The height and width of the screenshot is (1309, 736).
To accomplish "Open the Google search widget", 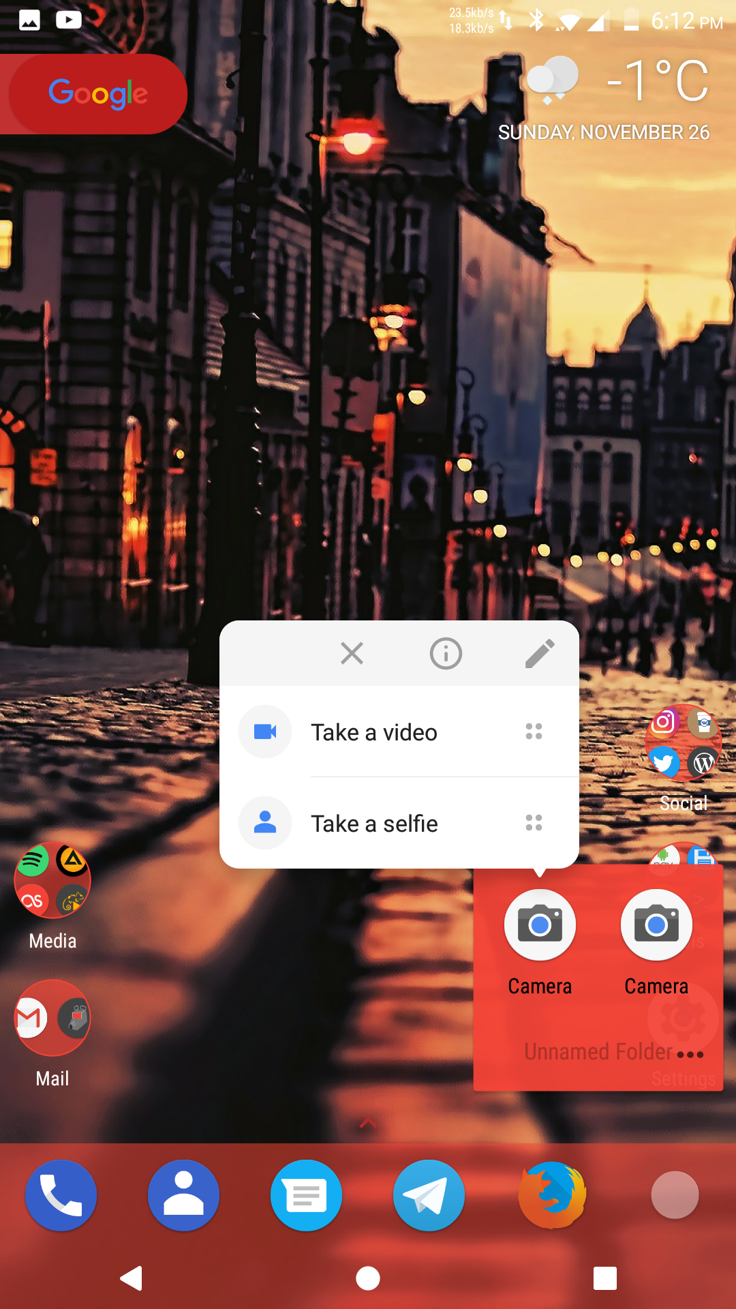I will (94, 94).
